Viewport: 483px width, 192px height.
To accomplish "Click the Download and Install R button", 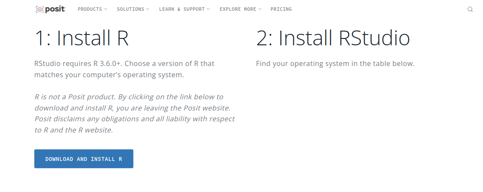I will coord(84,159).
